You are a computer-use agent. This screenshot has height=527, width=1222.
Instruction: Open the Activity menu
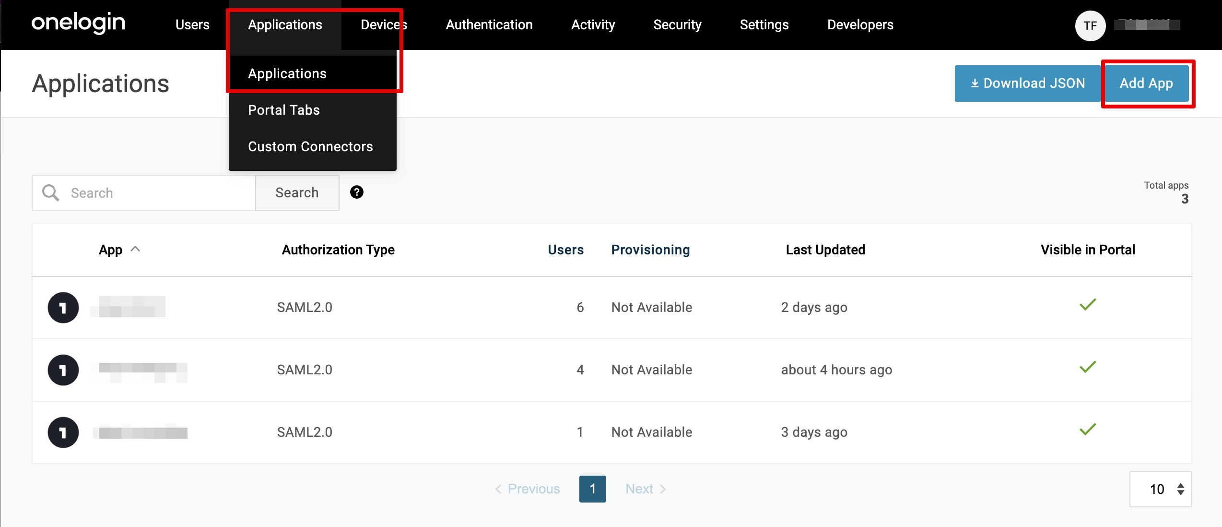tap(593, 25)
